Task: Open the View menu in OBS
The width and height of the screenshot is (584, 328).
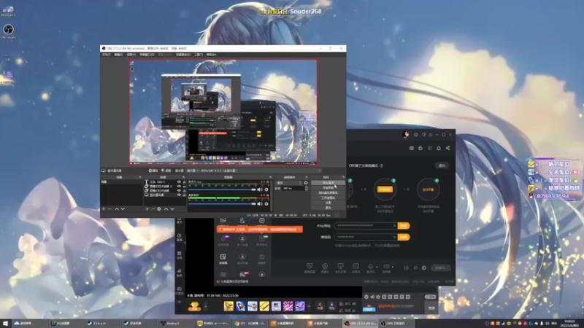Action: [x=131, y=55]
